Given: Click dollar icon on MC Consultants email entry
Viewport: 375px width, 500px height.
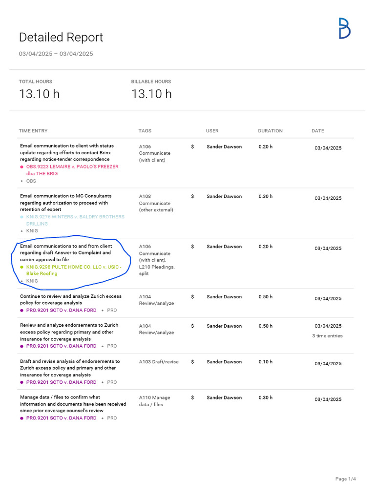Looking at the screenshot, I should pos(193,196).
